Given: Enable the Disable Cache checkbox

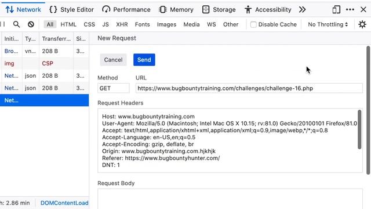Looking at the screenshot, I should (x=253, y=24).
